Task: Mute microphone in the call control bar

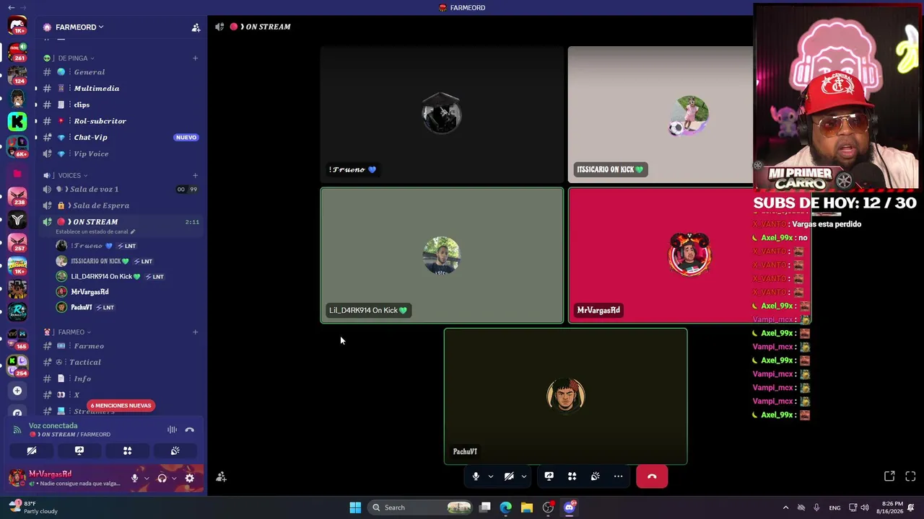Action: 476,476
